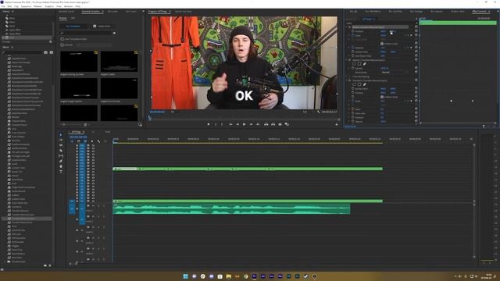500x281 pixels.
Task: Toggle Linked Selection in timeline
Action: pos(85,141)
